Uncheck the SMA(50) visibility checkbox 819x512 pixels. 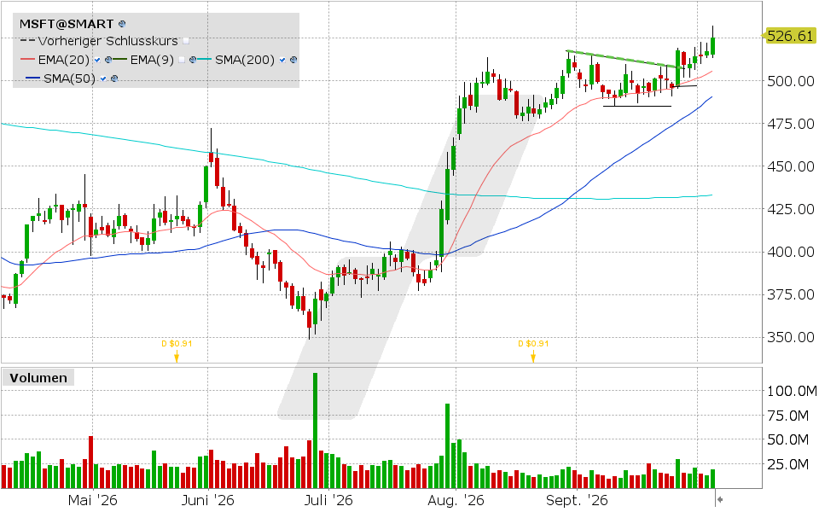[x=103, y=79]
